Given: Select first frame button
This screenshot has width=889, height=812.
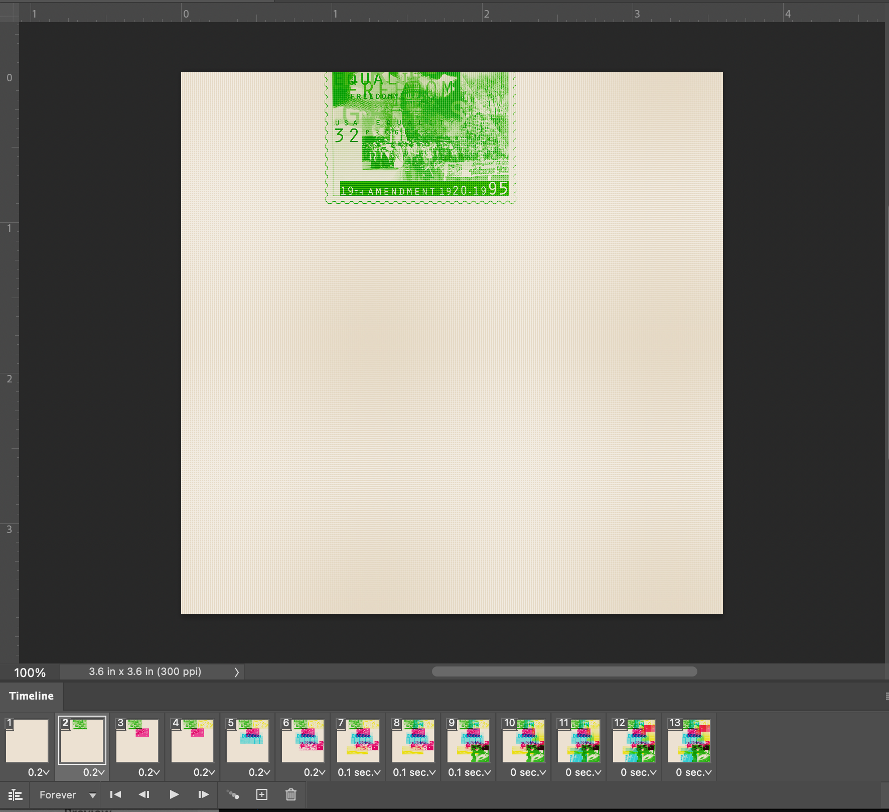Looking at the screenshot, I should (115, 794).
